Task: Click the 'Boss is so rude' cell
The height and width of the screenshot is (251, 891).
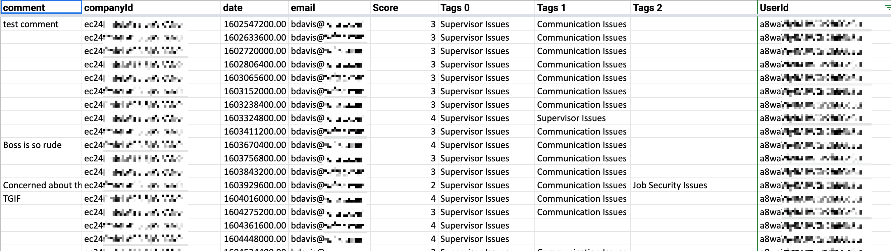Action: click(x=41, y=145)
